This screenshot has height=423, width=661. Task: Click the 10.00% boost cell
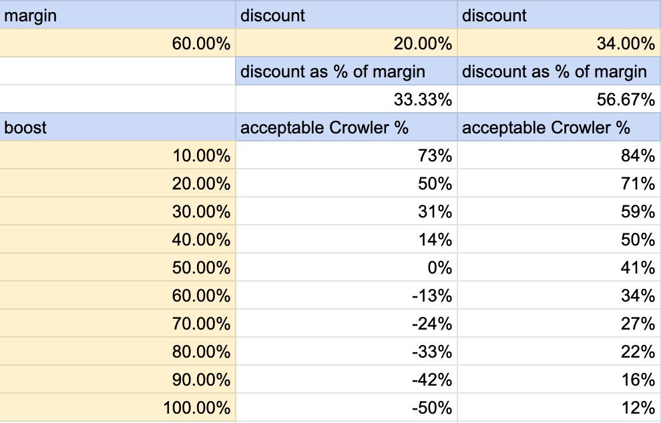tap(118, 155)
